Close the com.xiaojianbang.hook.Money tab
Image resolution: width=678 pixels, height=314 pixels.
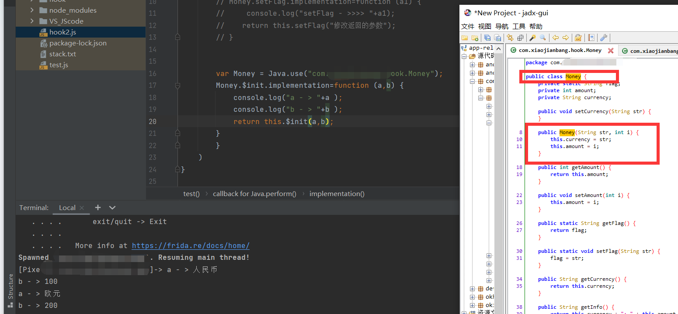611,51
